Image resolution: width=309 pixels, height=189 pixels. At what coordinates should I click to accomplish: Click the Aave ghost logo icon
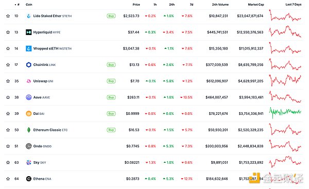[28, 97]
